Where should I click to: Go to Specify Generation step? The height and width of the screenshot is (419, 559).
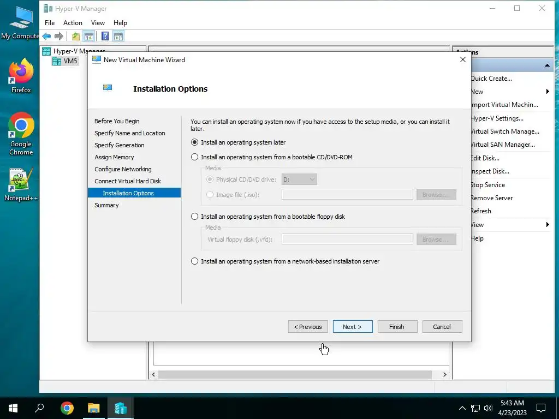(120, 145)
